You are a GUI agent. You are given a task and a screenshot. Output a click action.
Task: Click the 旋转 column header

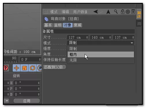click(x=16, y=76)
